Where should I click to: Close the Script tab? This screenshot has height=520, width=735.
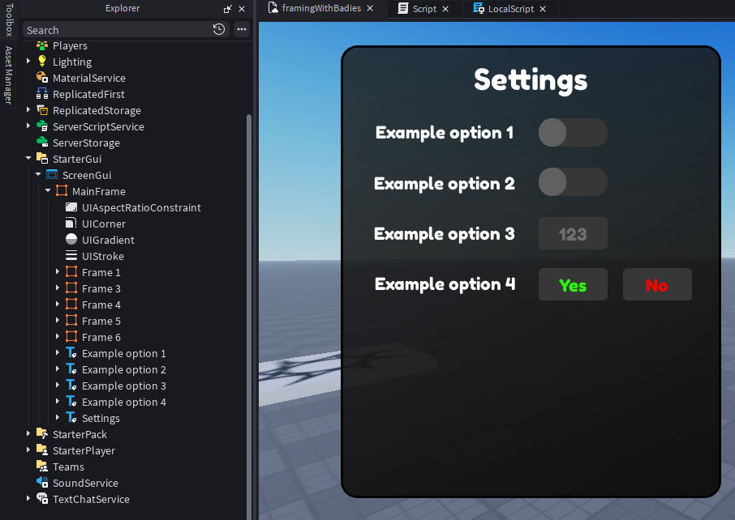pyautogui.click(x=445, y=9)
